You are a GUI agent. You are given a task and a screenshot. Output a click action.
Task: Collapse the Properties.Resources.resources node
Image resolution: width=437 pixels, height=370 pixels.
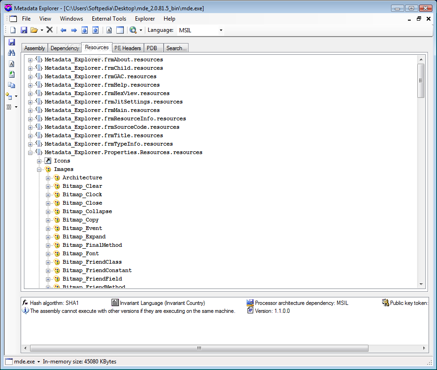(30, 153)
